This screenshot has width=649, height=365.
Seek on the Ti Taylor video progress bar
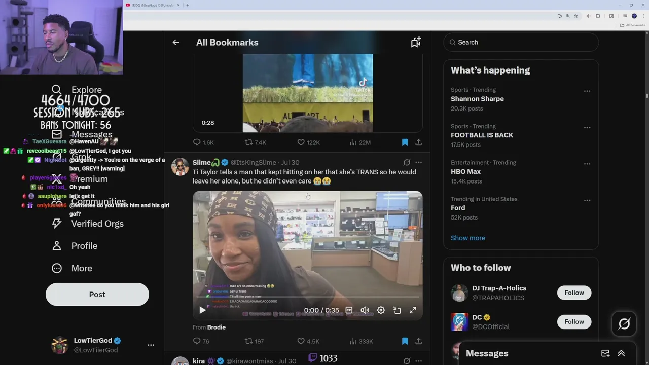tap(307, 297)
